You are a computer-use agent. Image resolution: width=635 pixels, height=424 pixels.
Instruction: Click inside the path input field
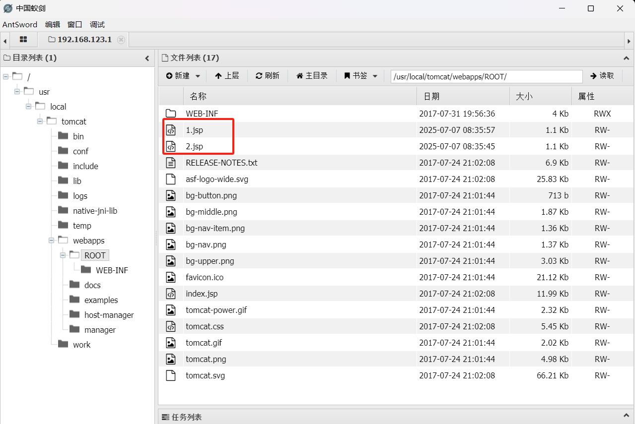[x=487, y=76]
